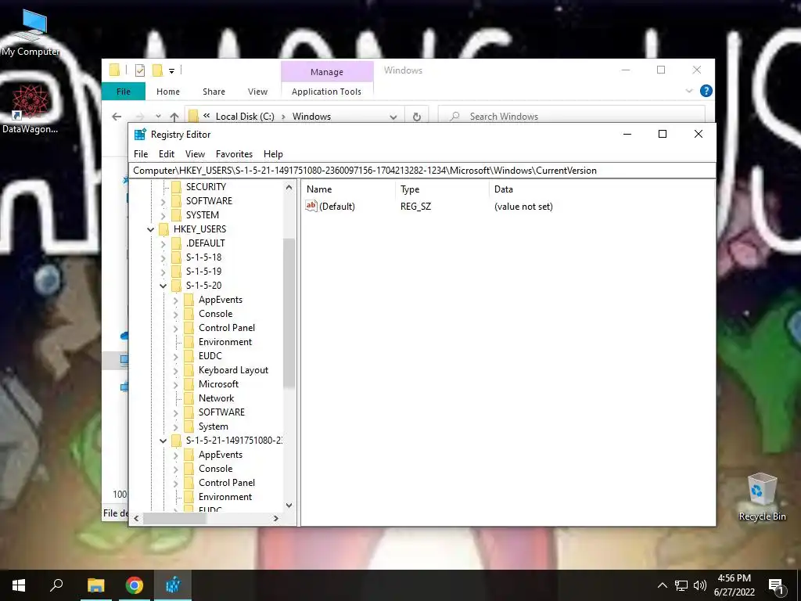801x601 pixels.
Task: Expand Keyboard Layout under S-1-5-20
Action: pyautogui.click(x=176, y=370)
